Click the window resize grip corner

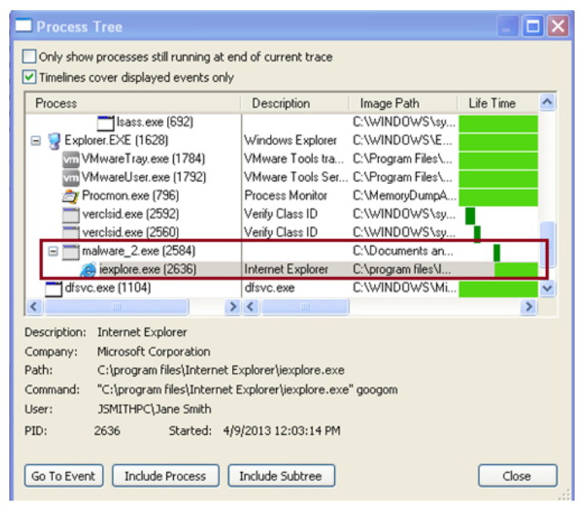(564, 495)
